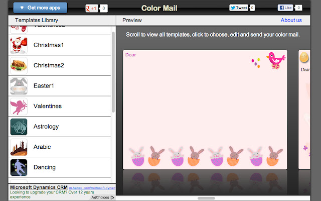Click the Google +1 count bubble
The image size is (321, 201).
[104, 9]
